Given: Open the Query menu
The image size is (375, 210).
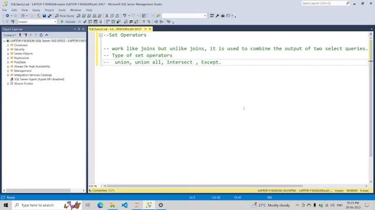Looking at the screenshot, I should coord(36,10).
